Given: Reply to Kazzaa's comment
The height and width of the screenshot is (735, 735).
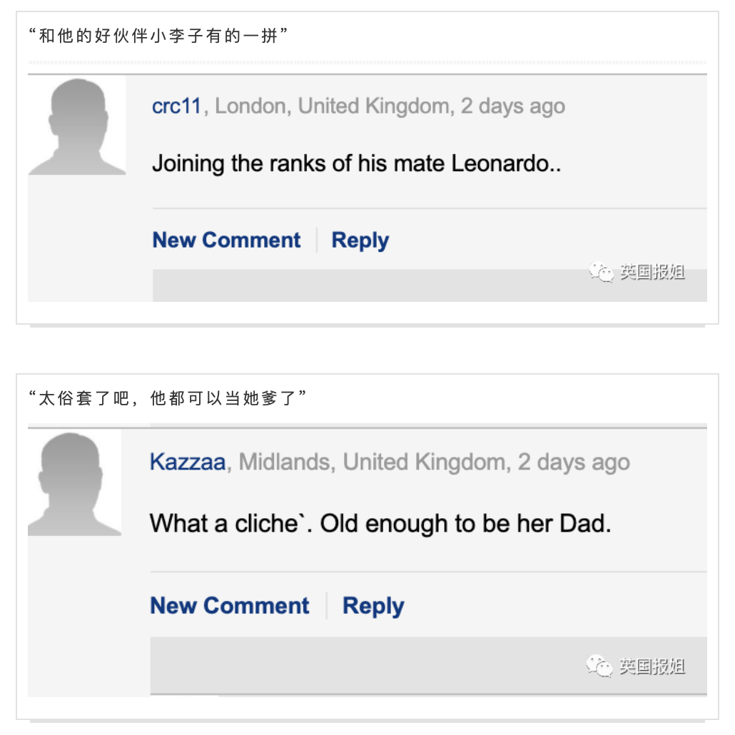Looking at the screenshot, I should pos(373,606).
